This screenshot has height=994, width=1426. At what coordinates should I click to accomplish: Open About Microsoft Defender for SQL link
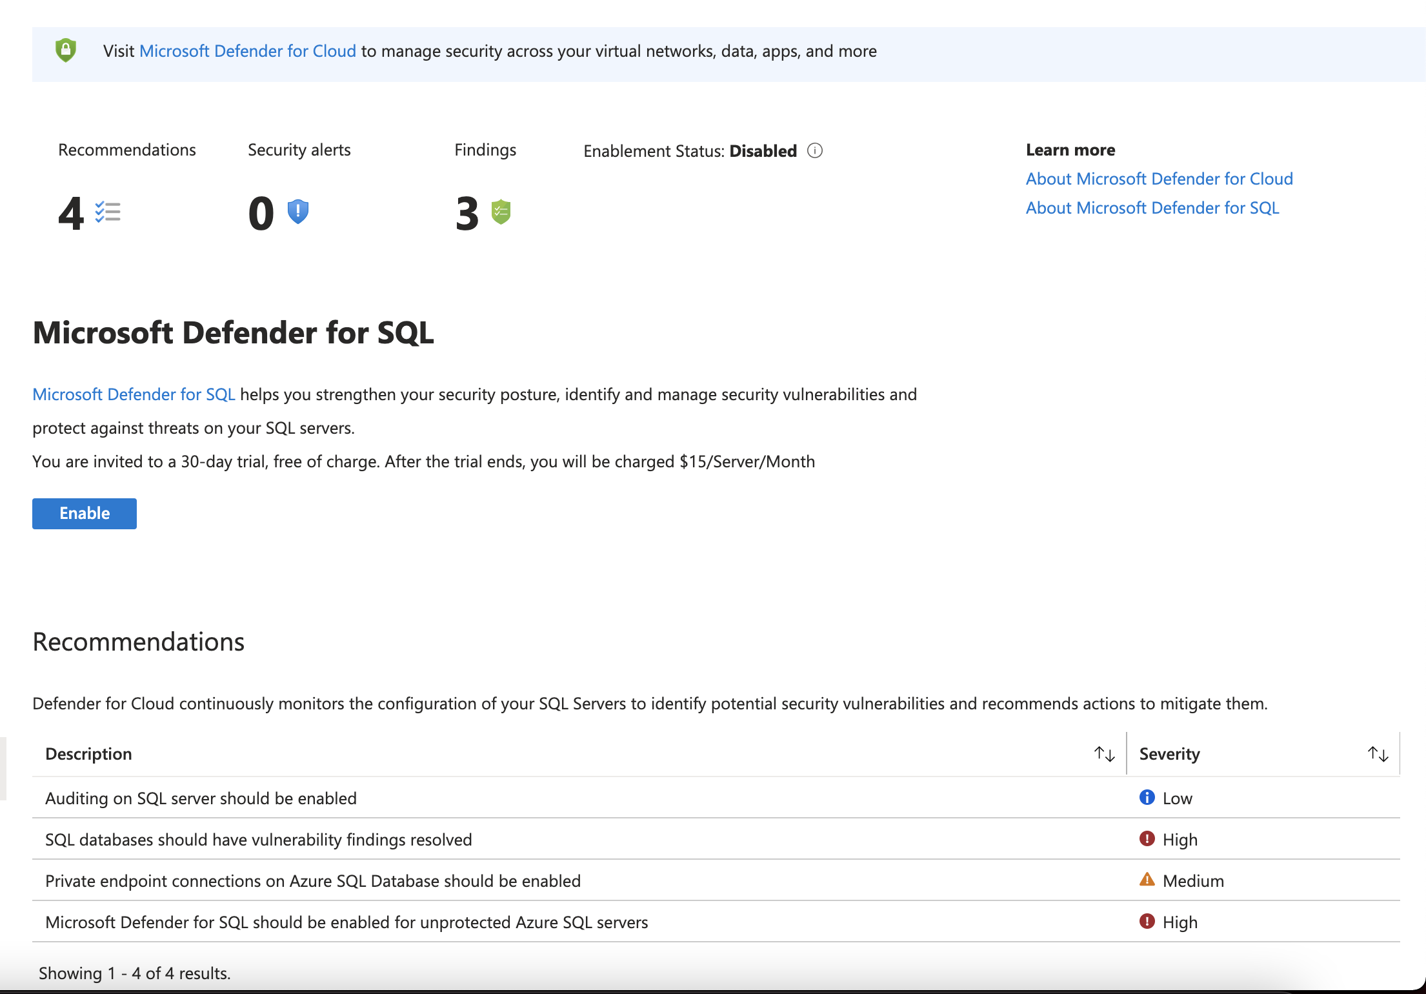pyautogui.click(x=1152, y=208)
